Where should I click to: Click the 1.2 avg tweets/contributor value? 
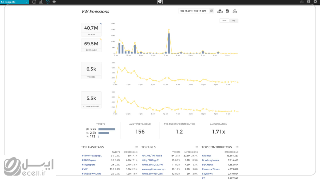[179, 132]
